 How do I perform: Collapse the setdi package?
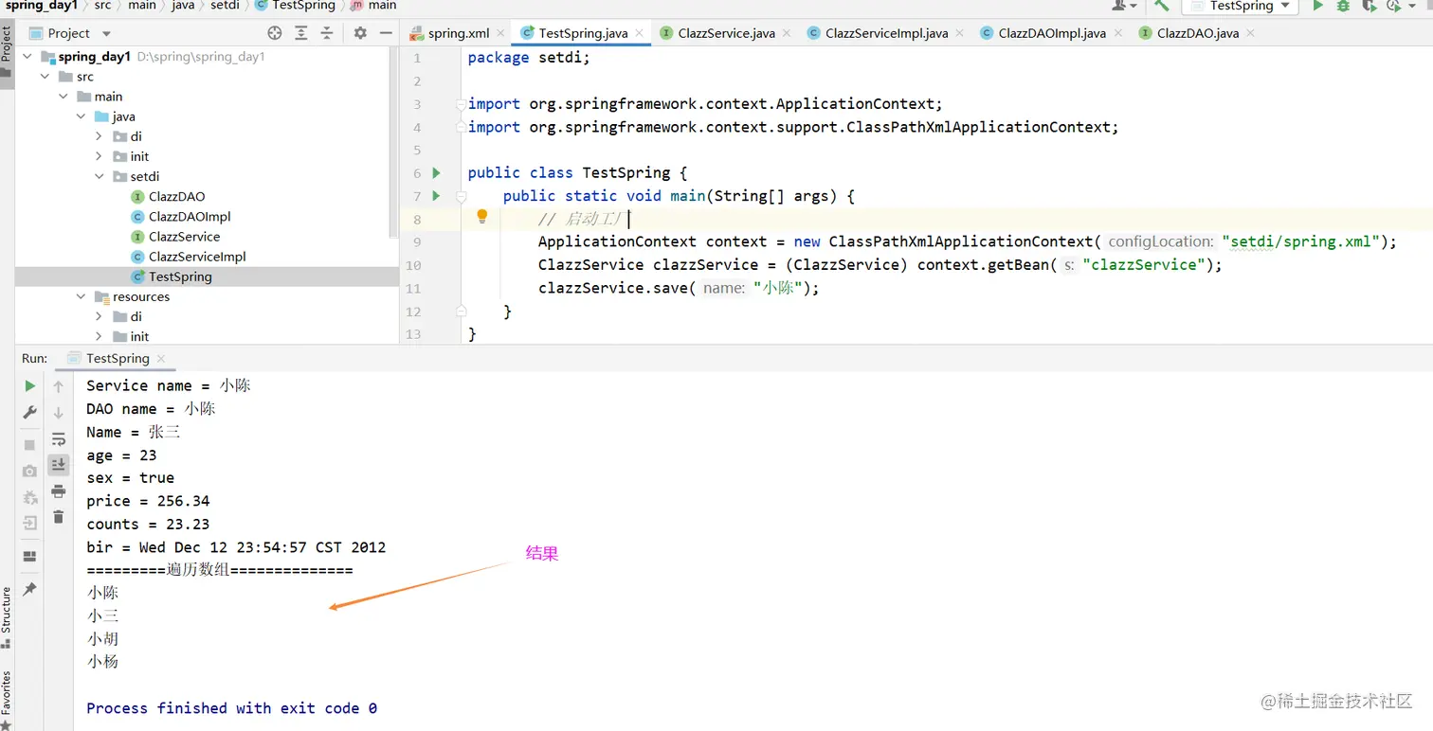[100, 176]
